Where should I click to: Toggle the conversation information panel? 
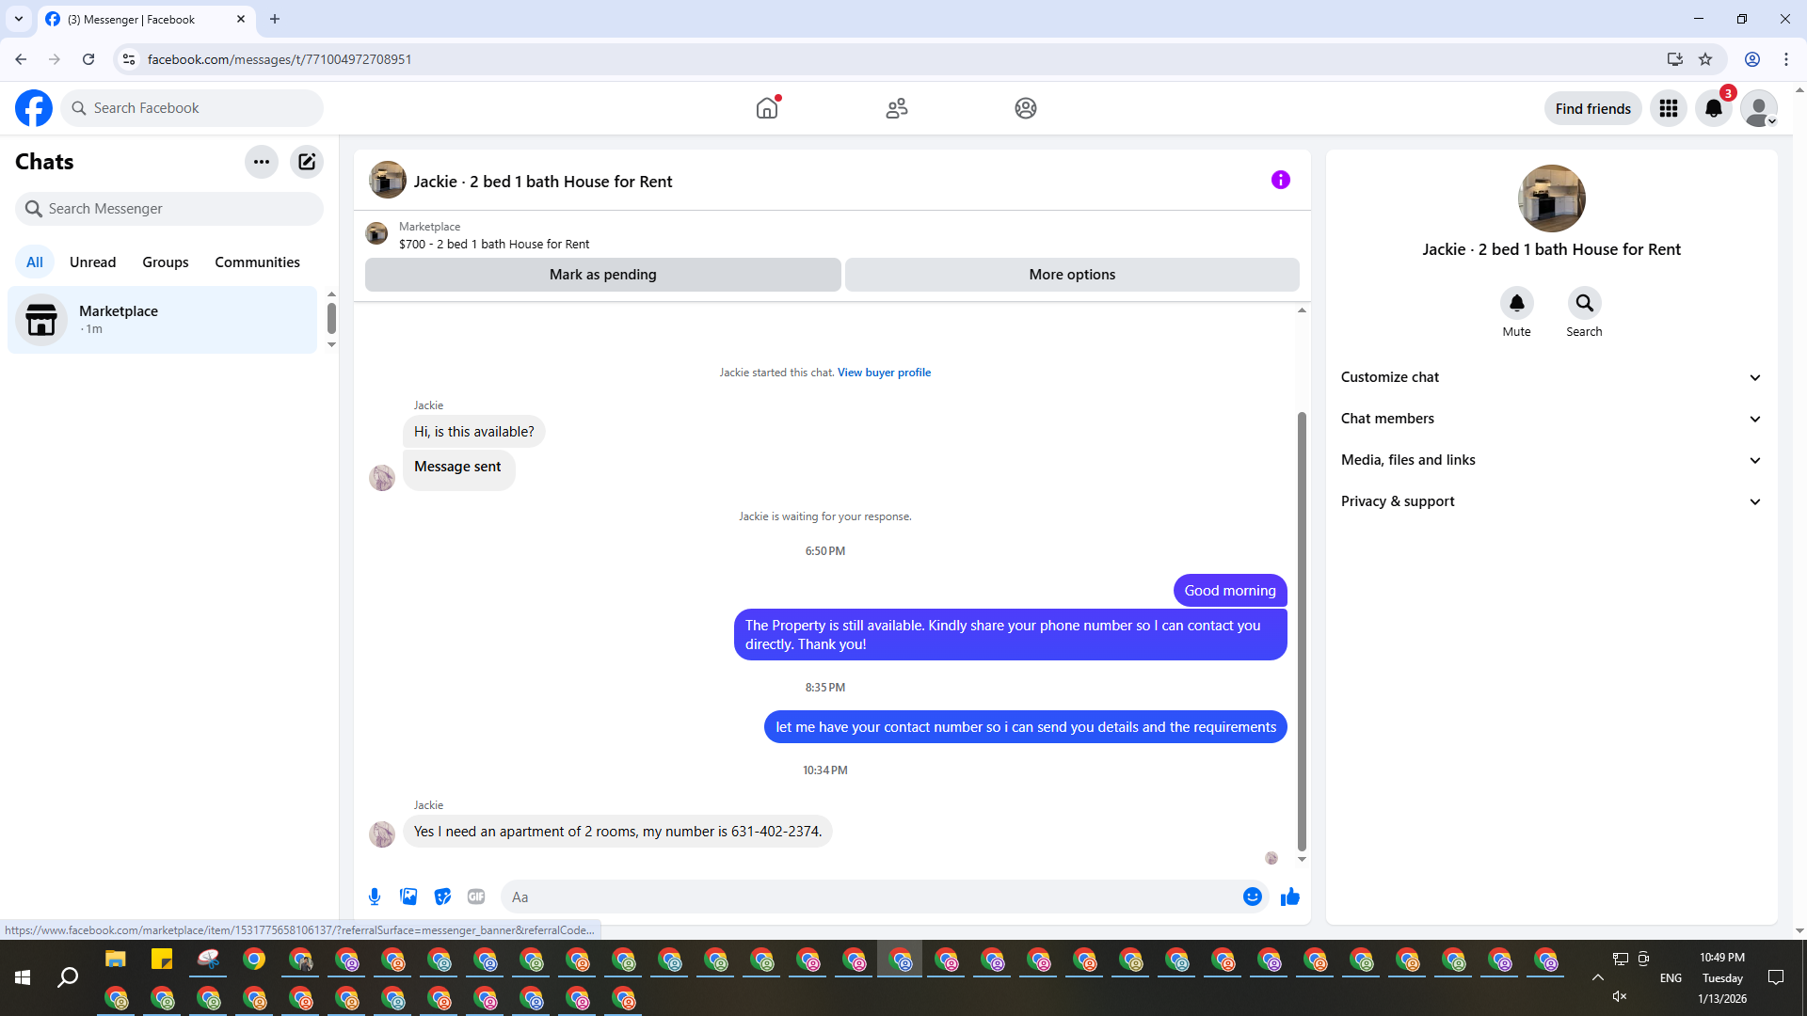click(1280, 180)
